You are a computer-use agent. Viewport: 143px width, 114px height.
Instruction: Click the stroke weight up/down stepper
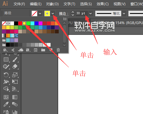tap(73, 13)
